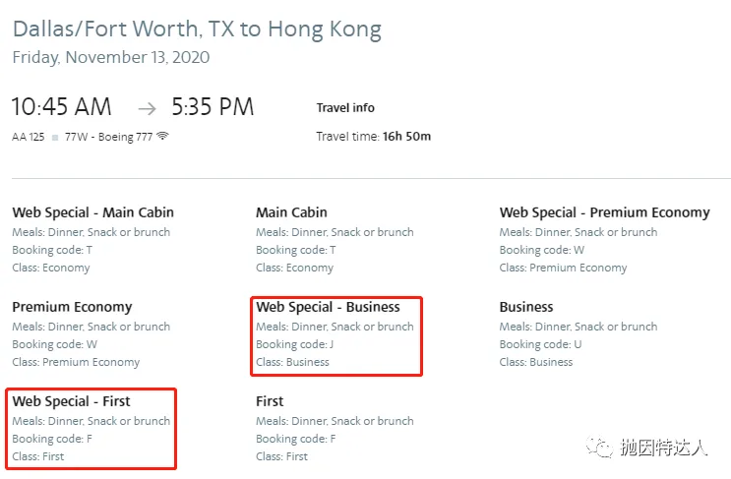Select the Web Special - Business fare heading

(328, 307)
